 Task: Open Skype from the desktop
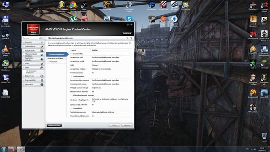pos(129,18)
